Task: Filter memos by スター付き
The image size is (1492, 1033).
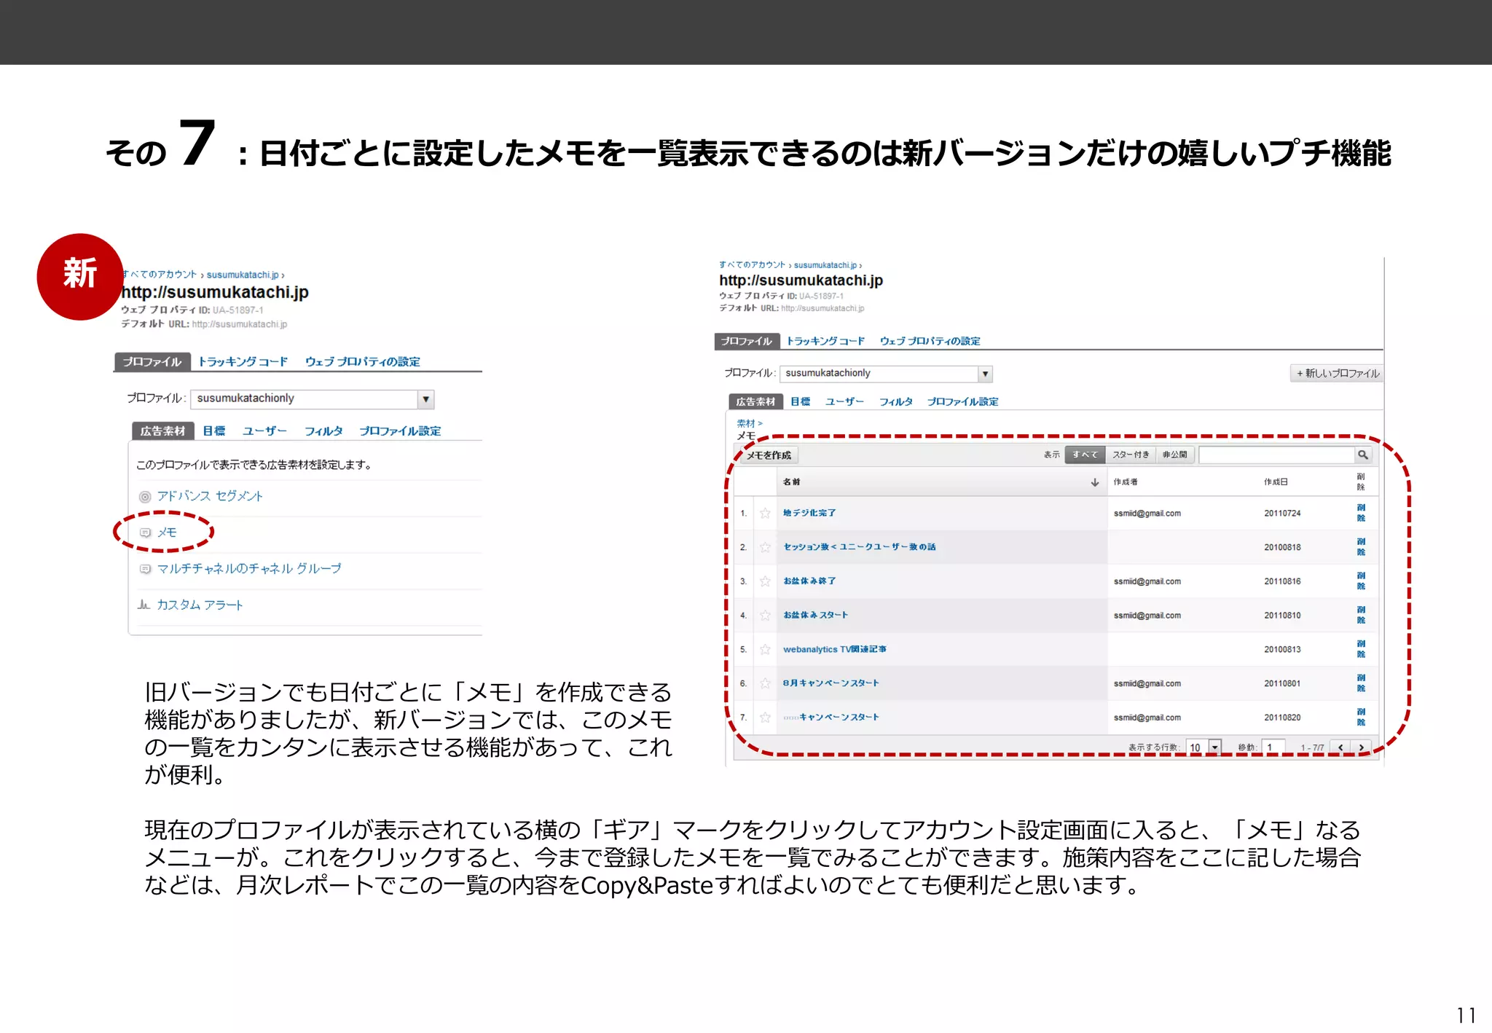Action: click(x=1131, y=455)
